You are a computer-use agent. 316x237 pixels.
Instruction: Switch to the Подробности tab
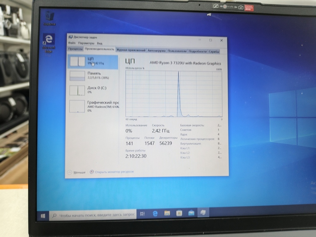(x=197, y=52)
